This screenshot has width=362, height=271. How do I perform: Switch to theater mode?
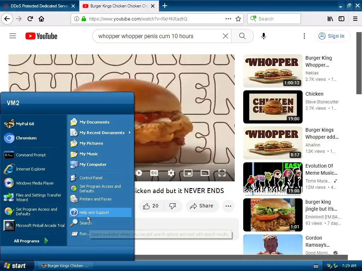[x=205, y=173]
